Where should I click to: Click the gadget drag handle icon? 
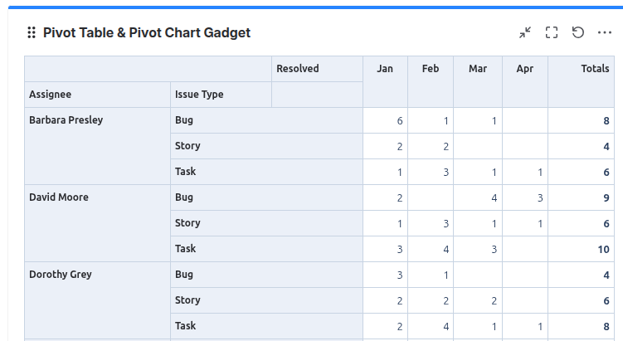click(x=32, y=32)
